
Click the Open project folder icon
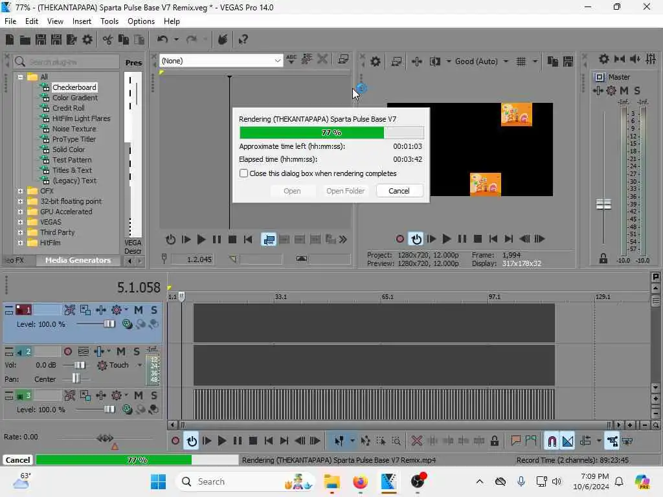pos(25,39)
